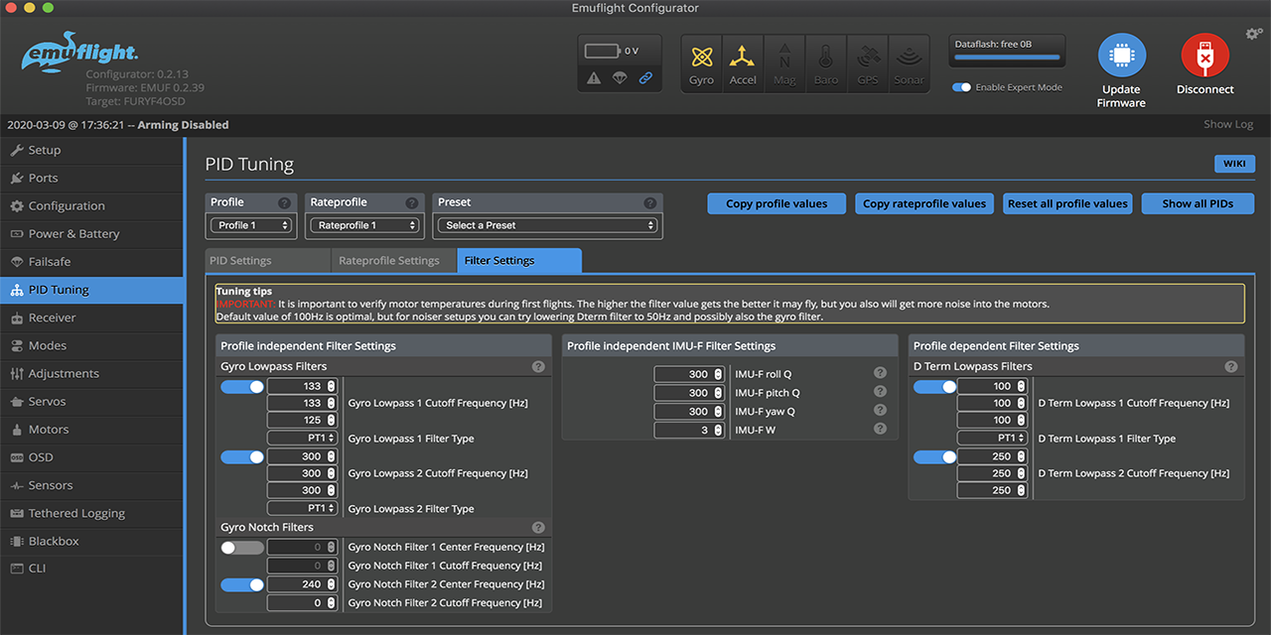Enable the Gyro Notch Filter 1 toggle

[x=241, y=547]
